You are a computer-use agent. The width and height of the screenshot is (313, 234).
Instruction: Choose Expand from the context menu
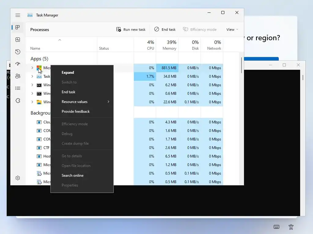click(x=82, y=73)
